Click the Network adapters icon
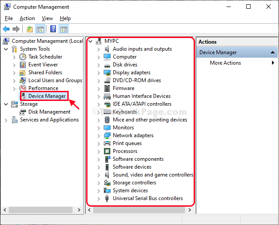The image size is (279, 225). click(x=107, y=135)
